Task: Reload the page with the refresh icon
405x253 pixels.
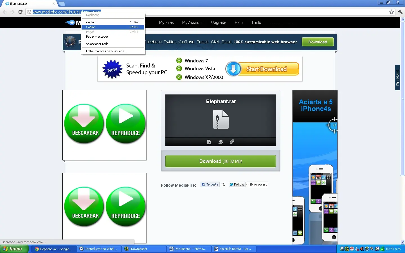Action: coord(20,12)
